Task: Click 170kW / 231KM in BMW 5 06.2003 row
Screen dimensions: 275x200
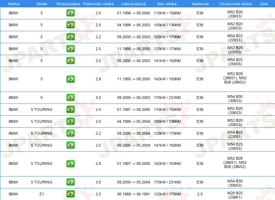Action: pos(167,98)
